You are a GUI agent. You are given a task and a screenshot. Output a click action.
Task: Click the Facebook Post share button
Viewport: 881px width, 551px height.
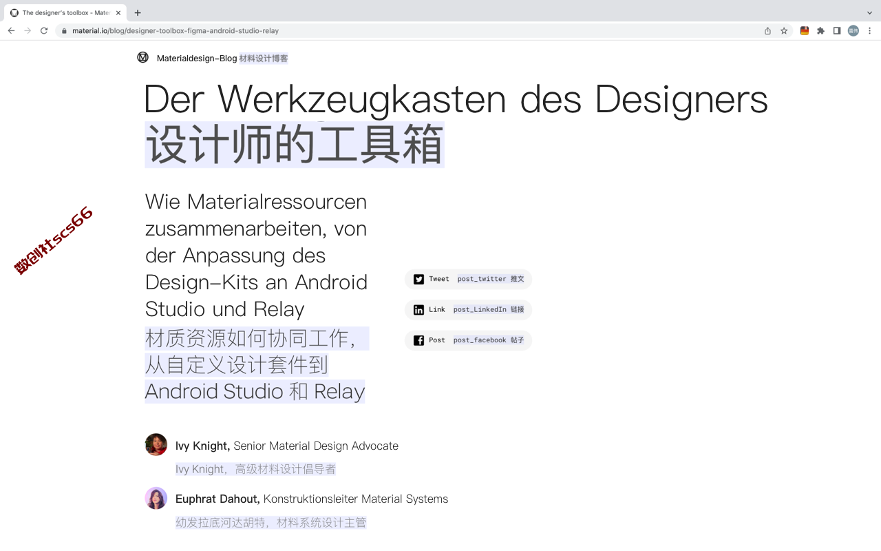click(468, 340)
